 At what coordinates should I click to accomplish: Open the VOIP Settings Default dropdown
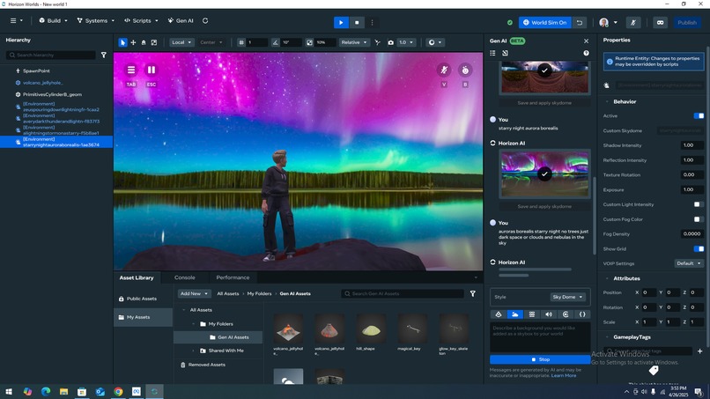point(689,263)
